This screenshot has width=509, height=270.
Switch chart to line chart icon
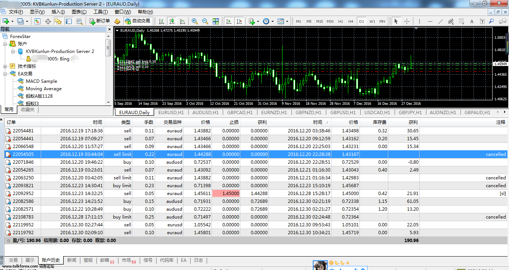182,21
